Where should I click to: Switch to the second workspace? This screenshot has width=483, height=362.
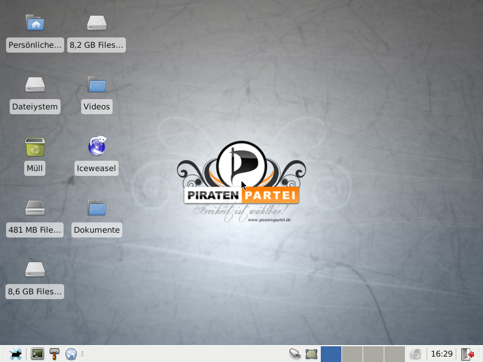coord(352,354)
